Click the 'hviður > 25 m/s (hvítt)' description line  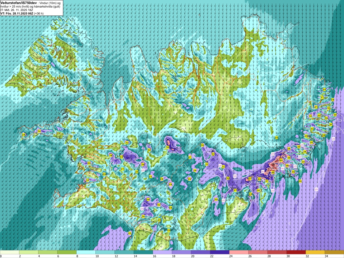(x=15, y=6)
